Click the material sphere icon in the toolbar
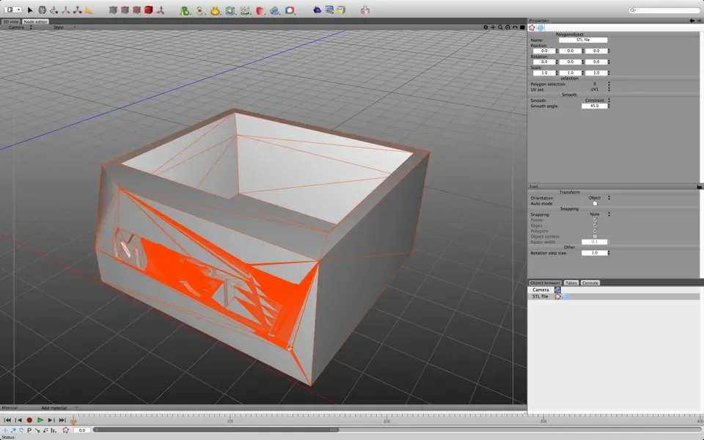 click(x=289, y=10)
